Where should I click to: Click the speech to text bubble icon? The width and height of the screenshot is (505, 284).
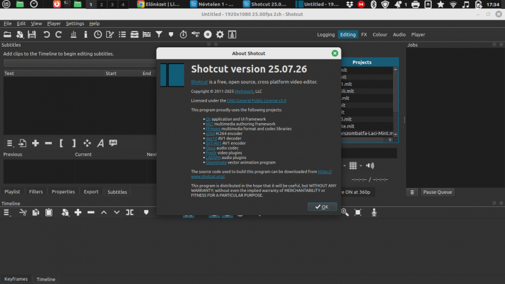tap(113, 143)
